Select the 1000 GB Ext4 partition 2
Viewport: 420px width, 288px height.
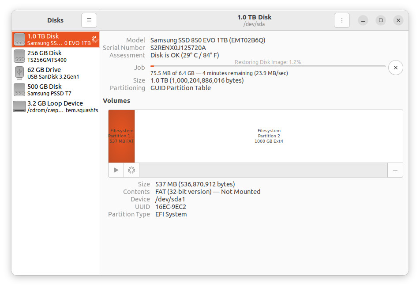pyautogui.click(x=269, y=136)
